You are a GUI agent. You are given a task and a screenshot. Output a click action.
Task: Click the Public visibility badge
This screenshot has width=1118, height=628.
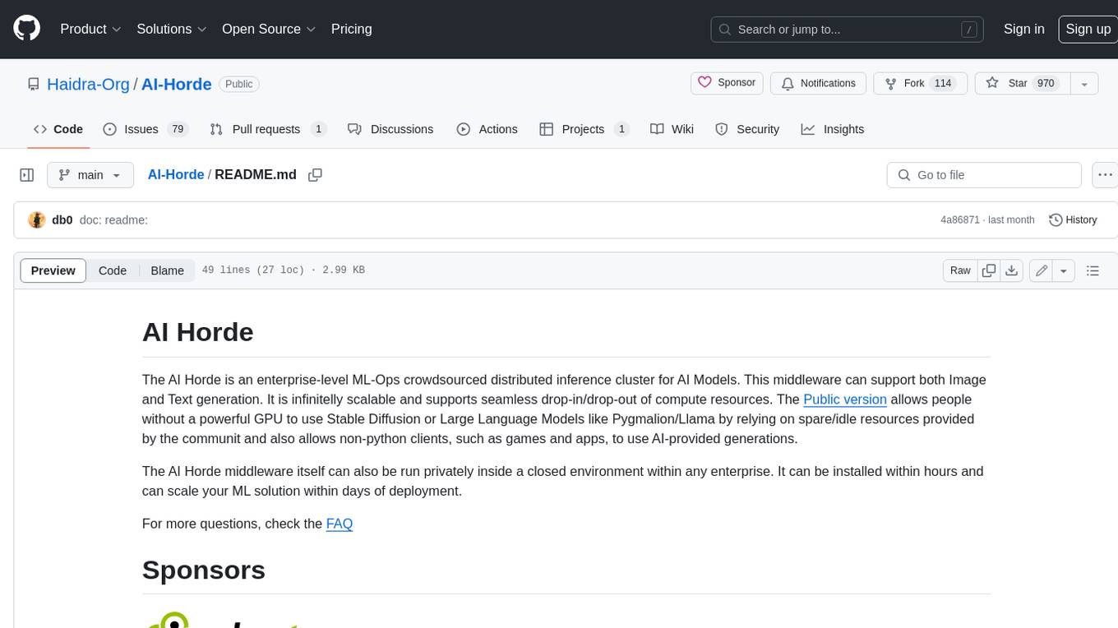click(239, 84)
